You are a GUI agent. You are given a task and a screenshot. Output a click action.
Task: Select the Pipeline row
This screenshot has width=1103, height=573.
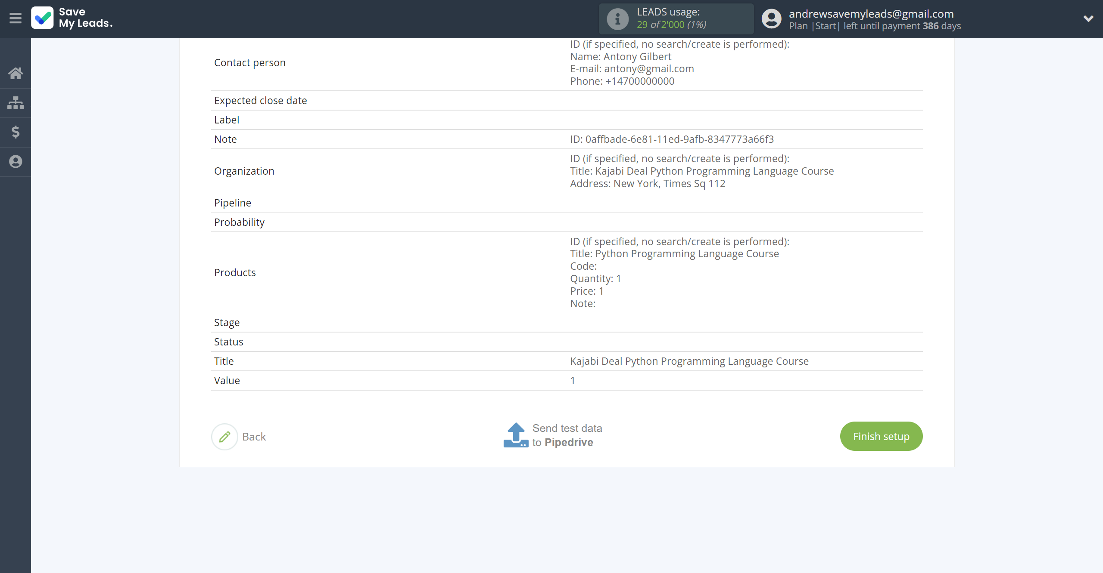pyautogui.click(x=567, y=203)
